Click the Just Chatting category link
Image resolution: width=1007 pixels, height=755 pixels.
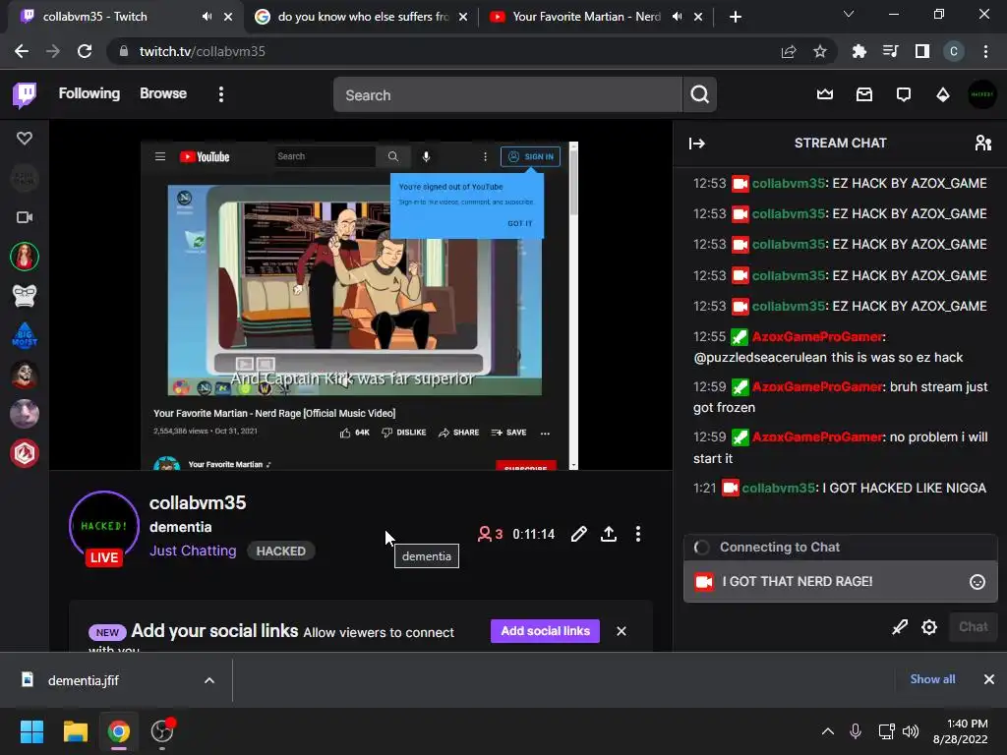click(193, 551)
